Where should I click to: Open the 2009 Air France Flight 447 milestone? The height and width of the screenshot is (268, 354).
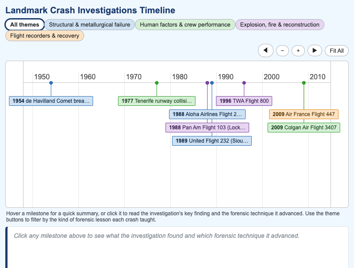point(304,114)
